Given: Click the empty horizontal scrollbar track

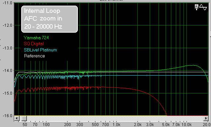Looking at the screenshot, I should (115, 118).
